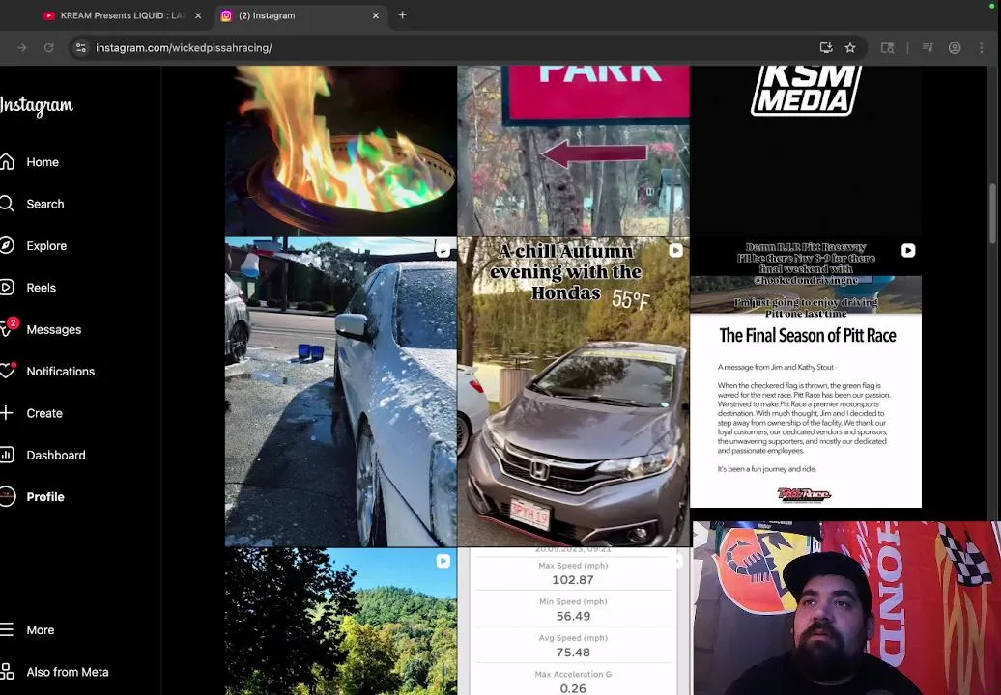Select Explore in the sidebar
The width and height of the screenshot is (1001, 695).
[x=46, y=245]
